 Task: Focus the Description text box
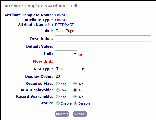pos(103,38)
